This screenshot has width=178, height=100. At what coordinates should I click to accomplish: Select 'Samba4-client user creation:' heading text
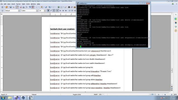point(62,29)
